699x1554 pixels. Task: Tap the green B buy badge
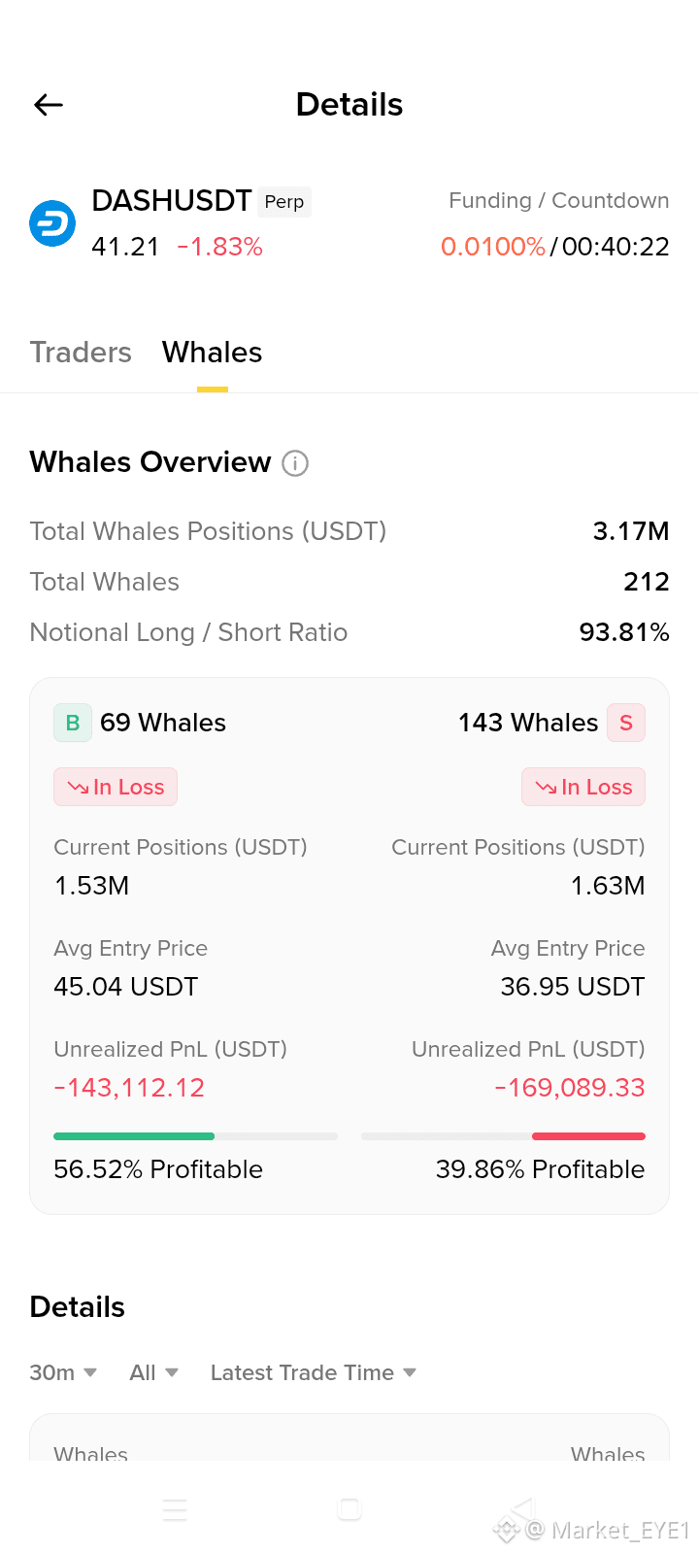73,723
